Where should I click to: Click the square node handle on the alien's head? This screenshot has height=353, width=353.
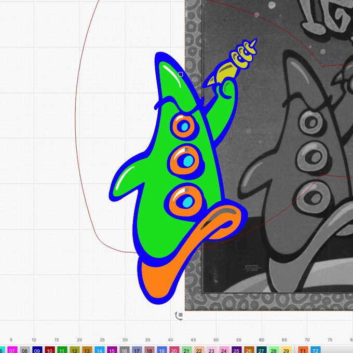(181, 74)
